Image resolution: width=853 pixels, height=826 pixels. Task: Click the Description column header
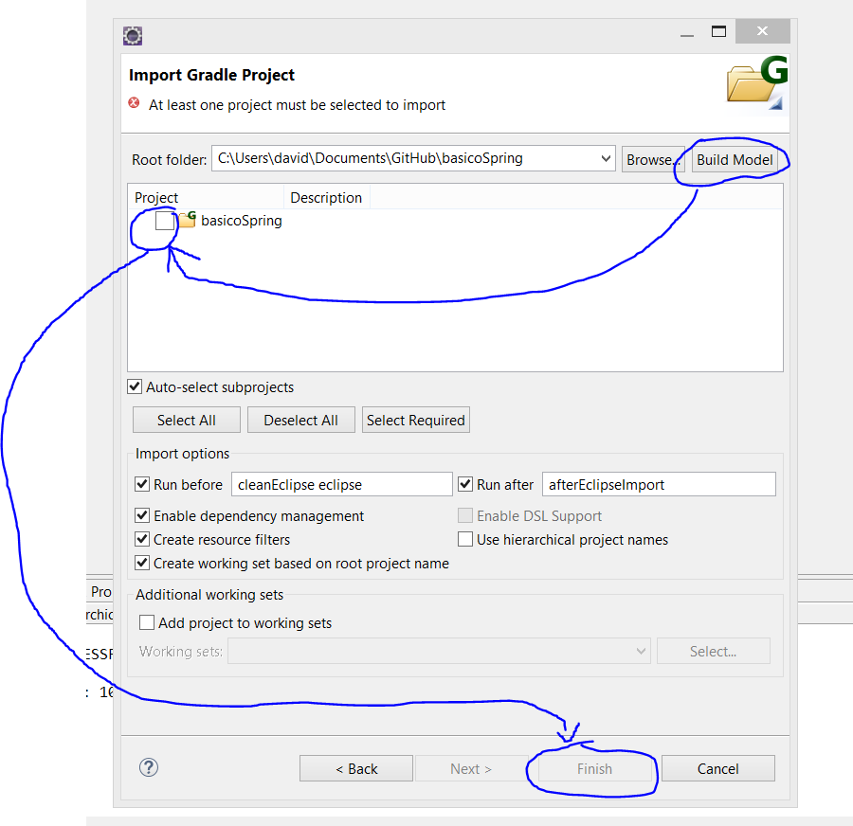click(326, 197)
